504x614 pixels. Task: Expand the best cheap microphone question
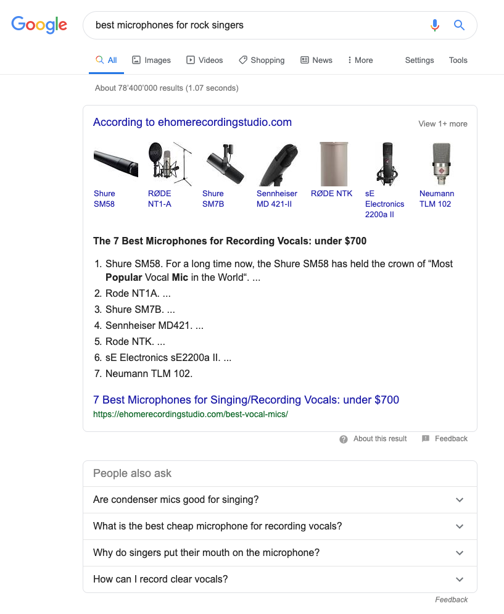point(280,526)
